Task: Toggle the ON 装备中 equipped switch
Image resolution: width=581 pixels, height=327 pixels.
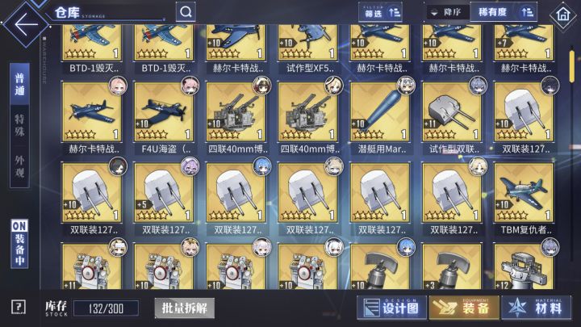Action: [x=19, y=244]
